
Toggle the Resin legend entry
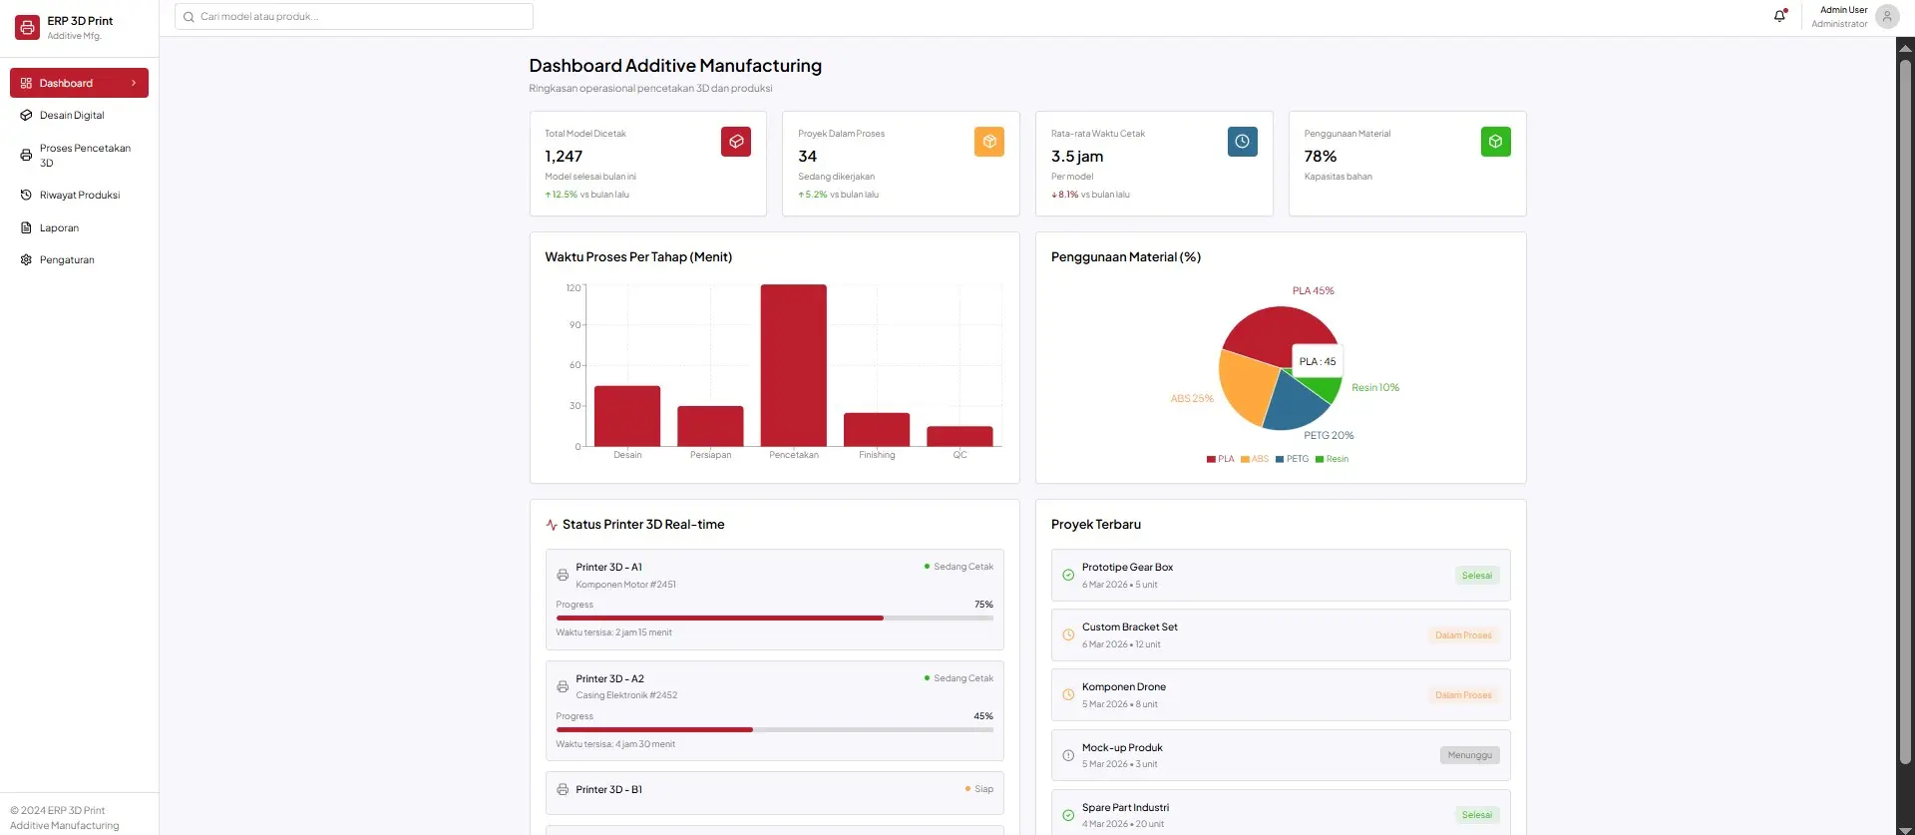coord(1332,459)
